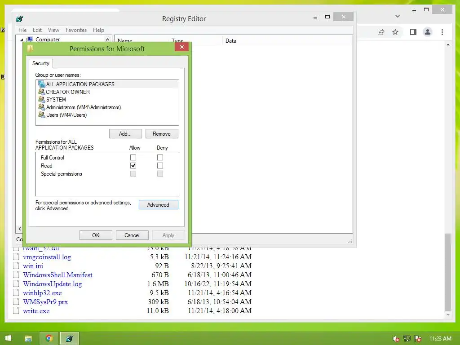The width and height of the screenshot is (460, 345).
Task: Open File Explorer from the taskbar
Action: [28, 339]
